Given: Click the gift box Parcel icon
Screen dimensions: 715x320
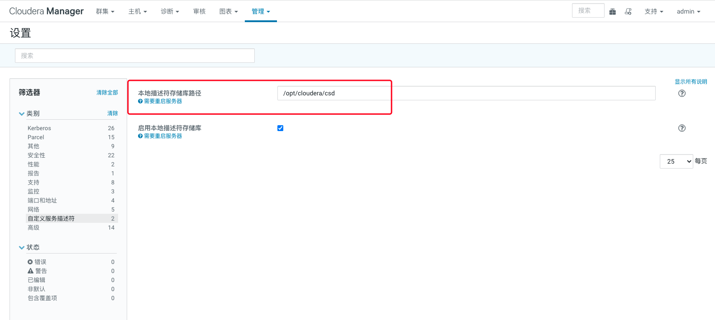Looking at the screenshot, I should 612,11.
